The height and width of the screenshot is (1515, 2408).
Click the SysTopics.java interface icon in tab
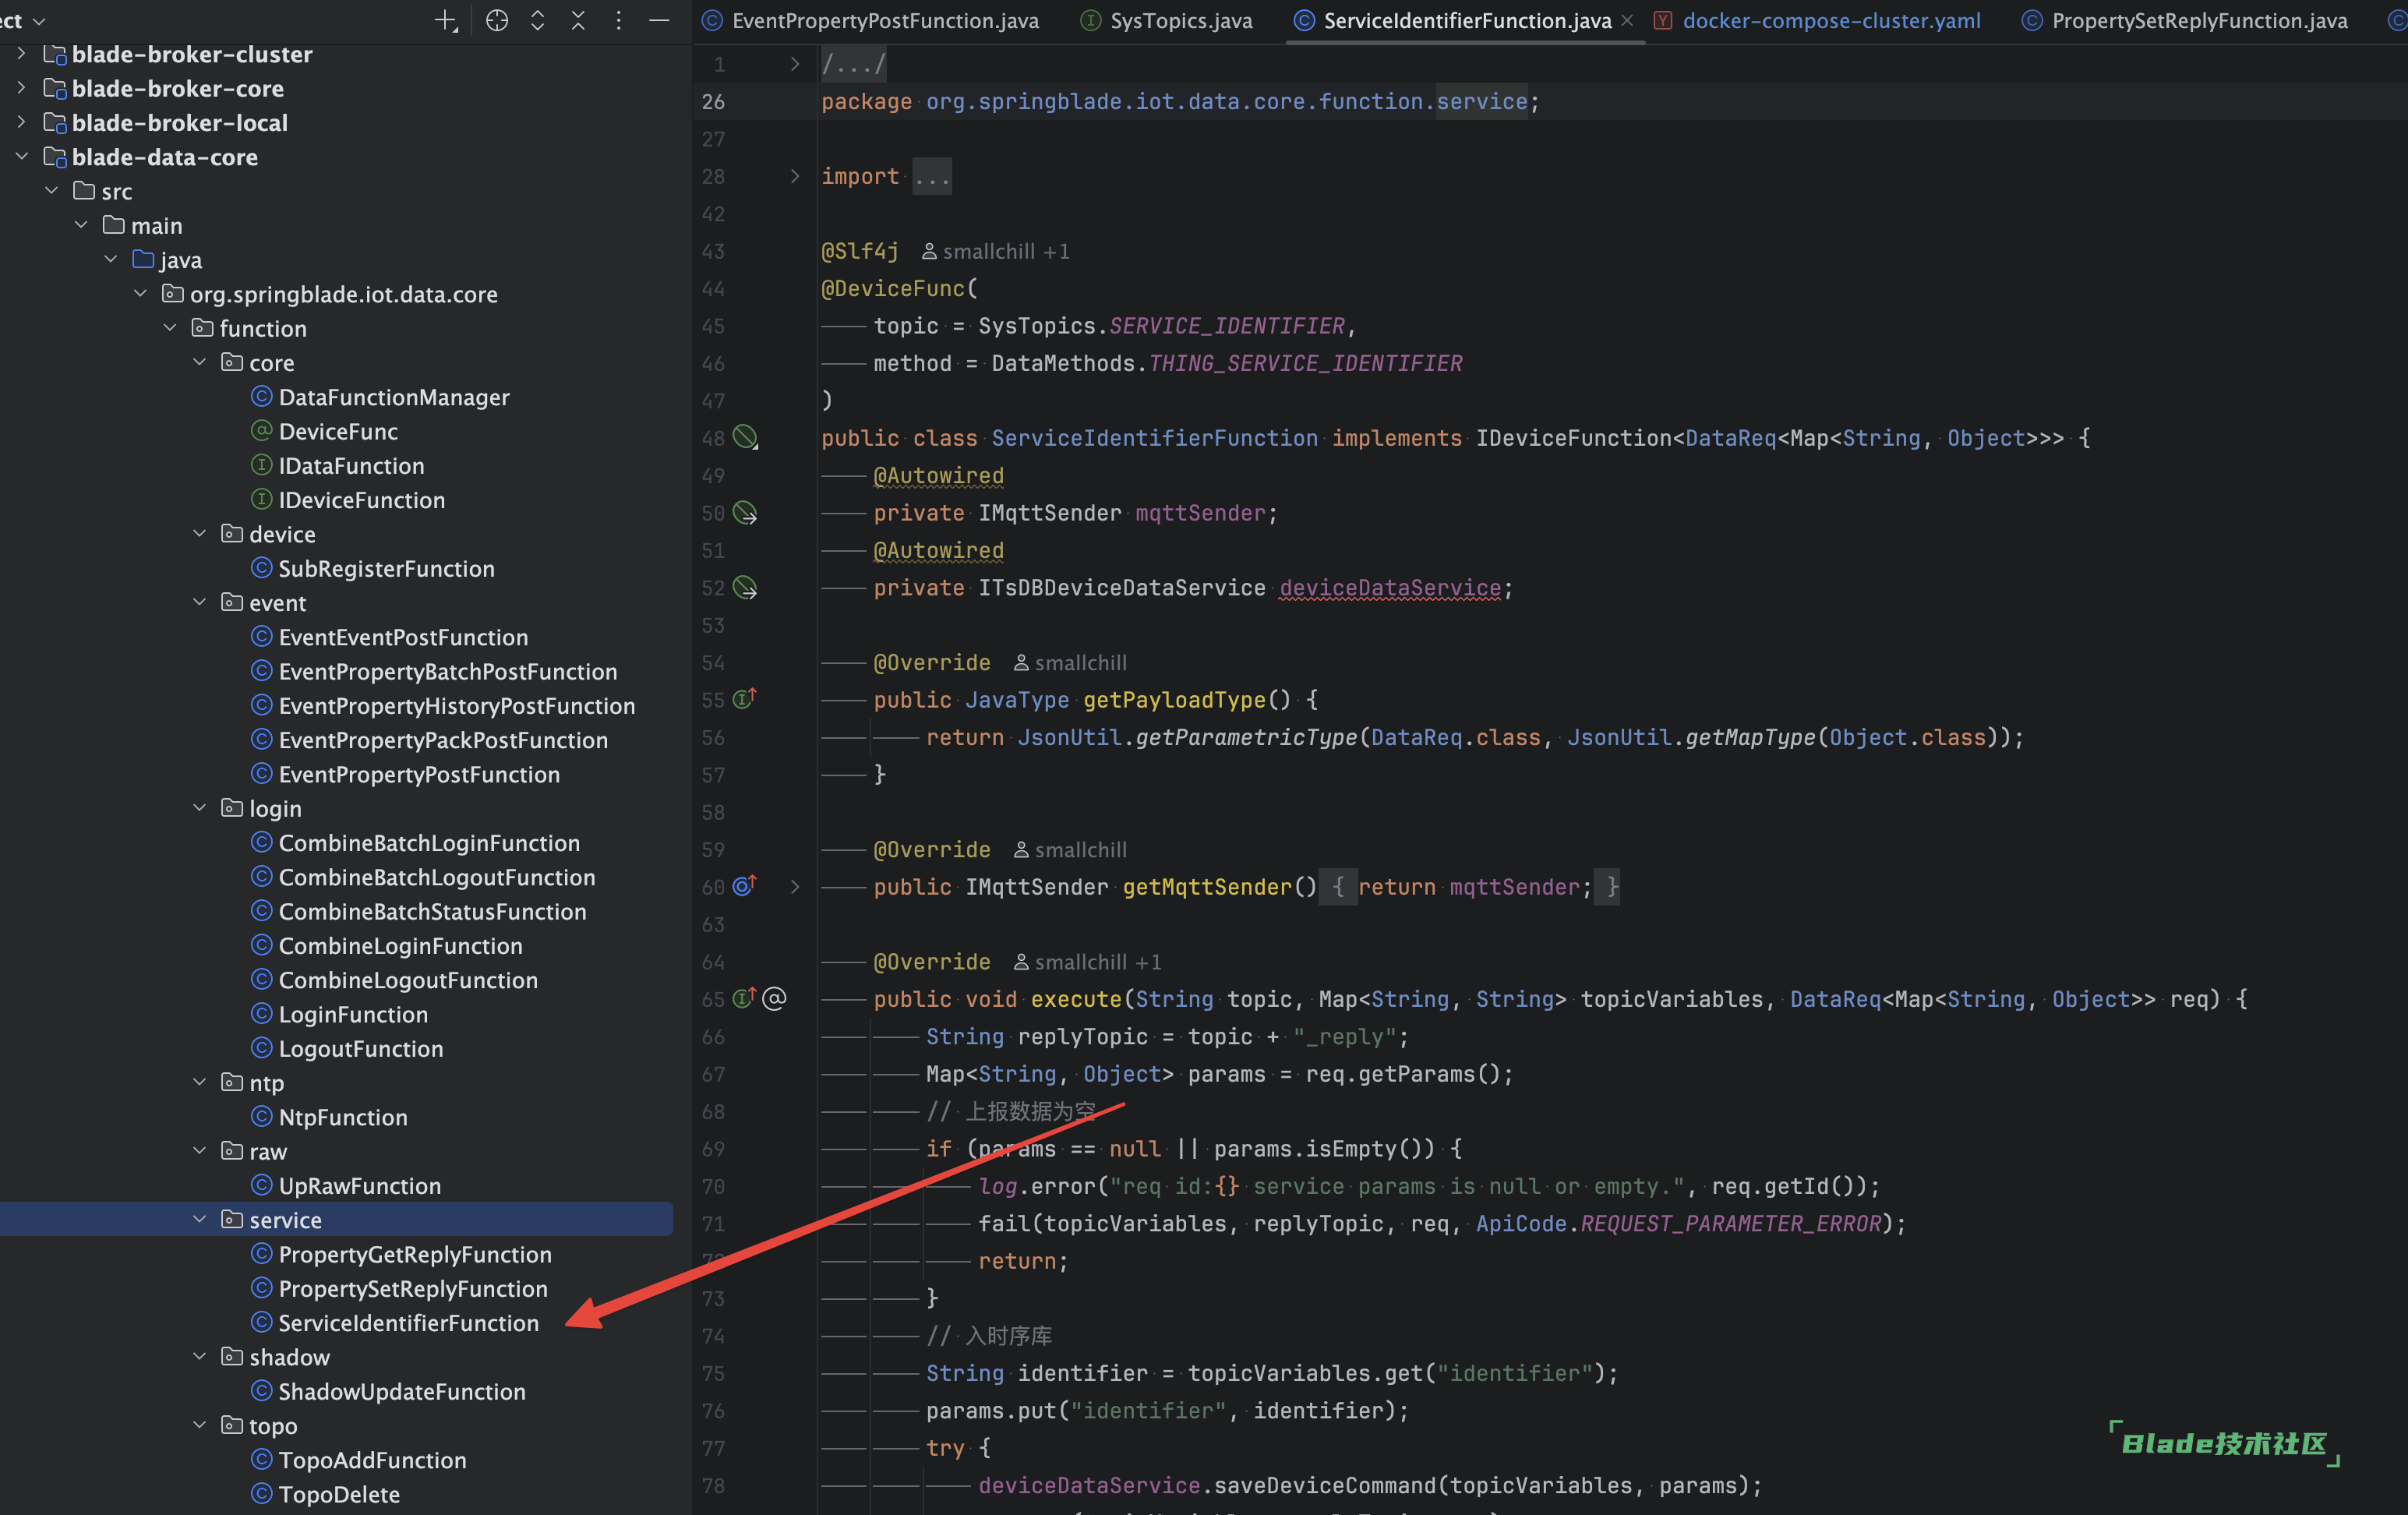tap(1091, 20)
